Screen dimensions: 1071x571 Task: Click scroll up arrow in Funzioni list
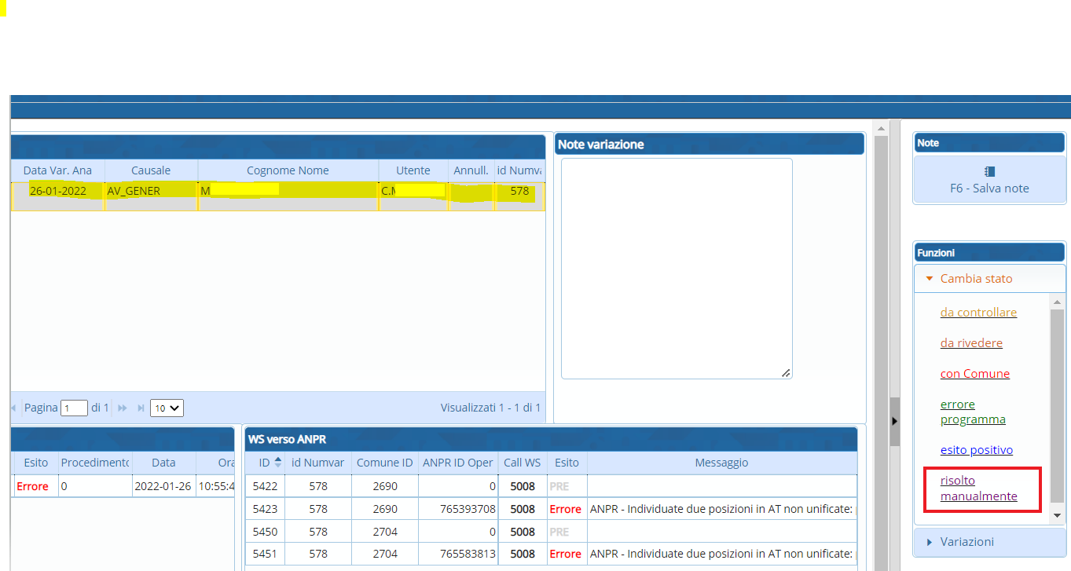point(1057,302)
